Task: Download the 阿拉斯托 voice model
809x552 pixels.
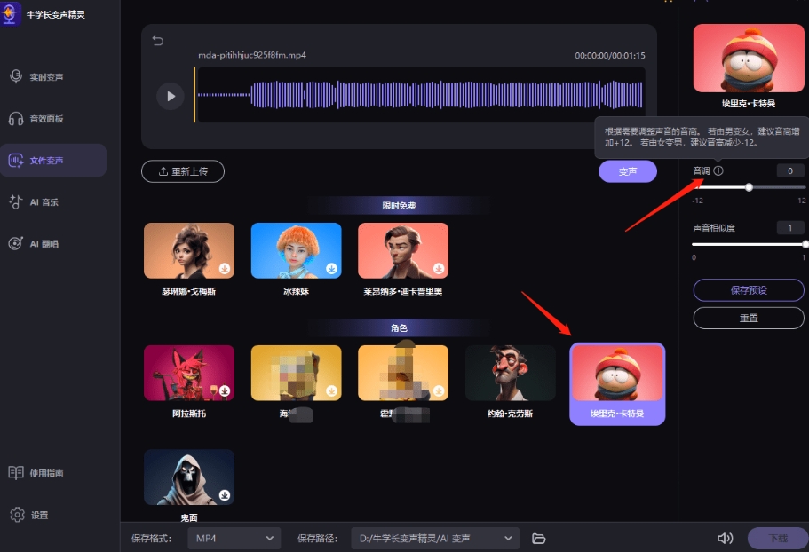Action: click(225, 390)
